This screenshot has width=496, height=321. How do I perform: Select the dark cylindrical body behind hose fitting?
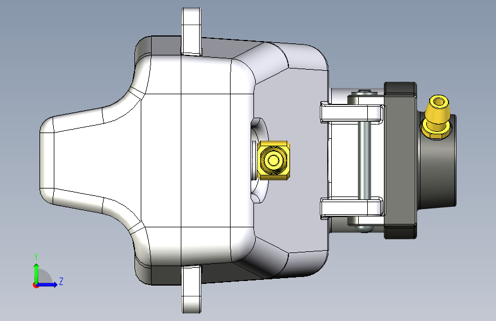(x=438, y=172)
